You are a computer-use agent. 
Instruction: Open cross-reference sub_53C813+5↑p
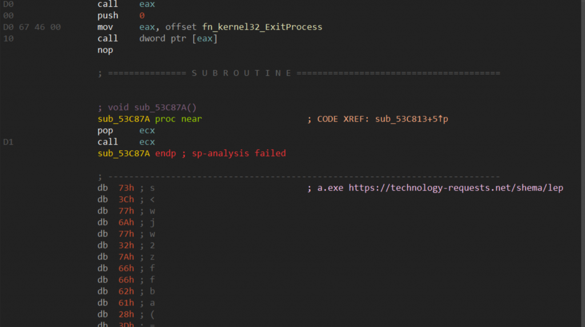point(411,119)
